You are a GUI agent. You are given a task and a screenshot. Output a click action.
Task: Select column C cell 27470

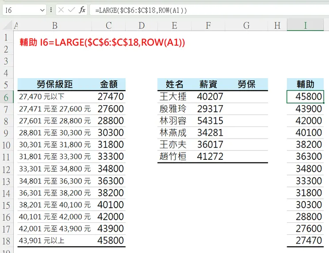click(x=108, y=97)
